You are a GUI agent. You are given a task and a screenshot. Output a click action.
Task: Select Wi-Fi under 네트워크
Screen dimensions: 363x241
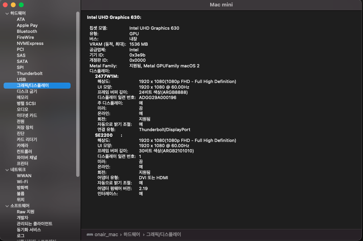pyautogui.click(x=22, y=182)
